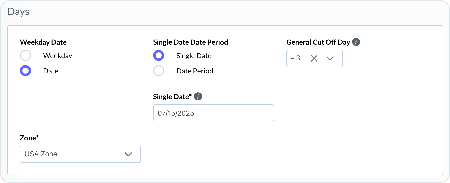Viewport: 450px width, 183px height.
Task: Click the "Weekday" option label text
Action: 58,56
